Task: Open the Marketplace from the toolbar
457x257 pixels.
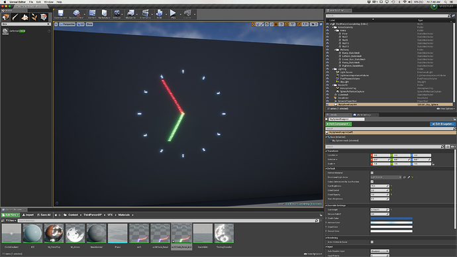Action: (x=104, y=14)
